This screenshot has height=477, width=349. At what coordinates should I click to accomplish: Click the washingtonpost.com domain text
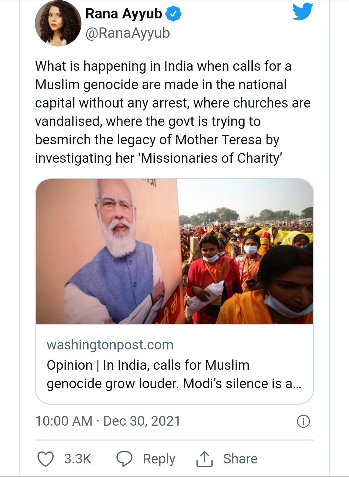click(110, 345)
